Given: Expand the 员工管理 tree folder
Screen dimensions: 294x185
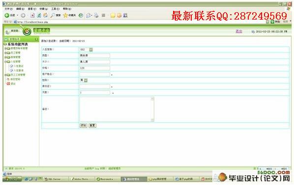Looking at the screenshot, I should (x=5, y=53).
